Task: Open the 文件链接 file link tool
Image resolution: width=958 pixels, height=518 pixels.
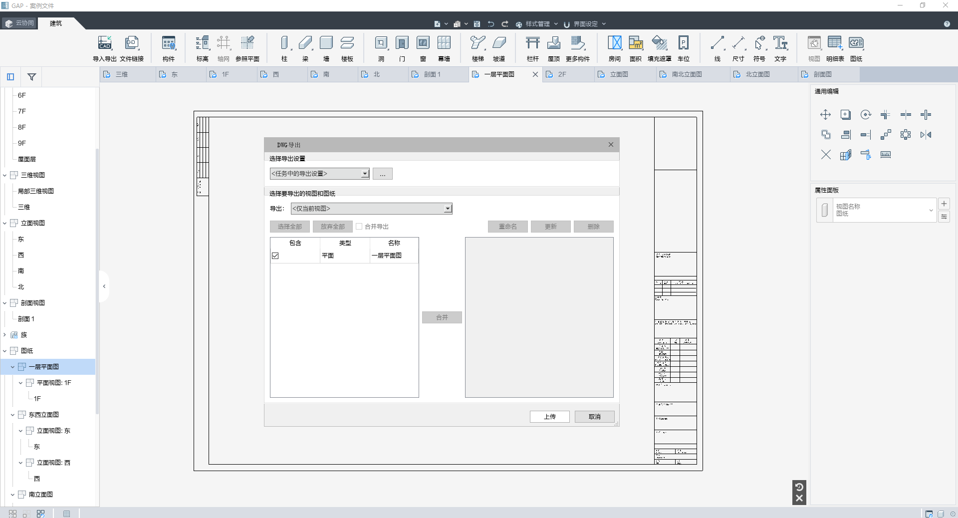Action: point(132,48)
